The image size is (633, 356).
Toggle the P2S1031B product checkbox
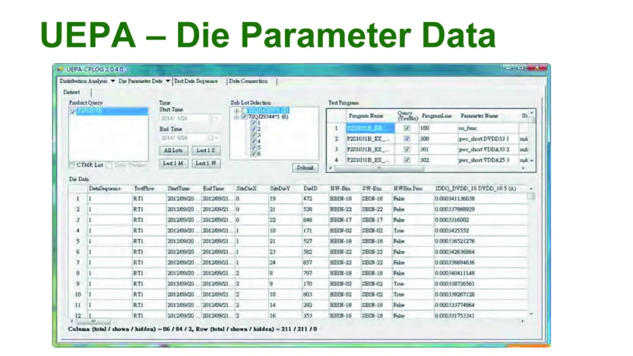click(73, 111)
